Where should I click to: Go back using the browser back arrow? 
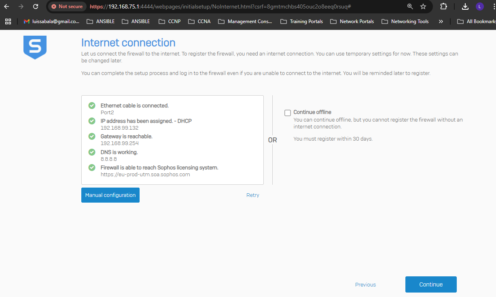[6, 6]
